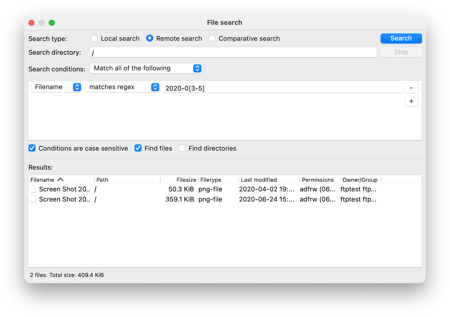This screenshot has height=317, width=450.
Task: Sort results by Filetype column header
Action: [219, 180]
